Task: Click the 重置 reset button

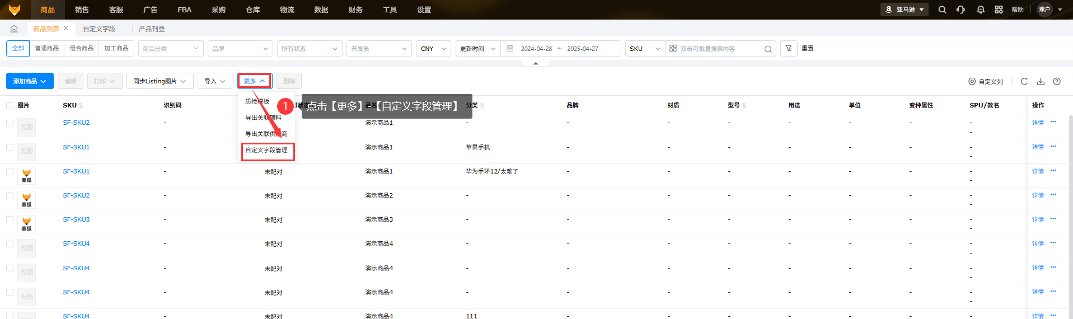Action: point(808,48)
